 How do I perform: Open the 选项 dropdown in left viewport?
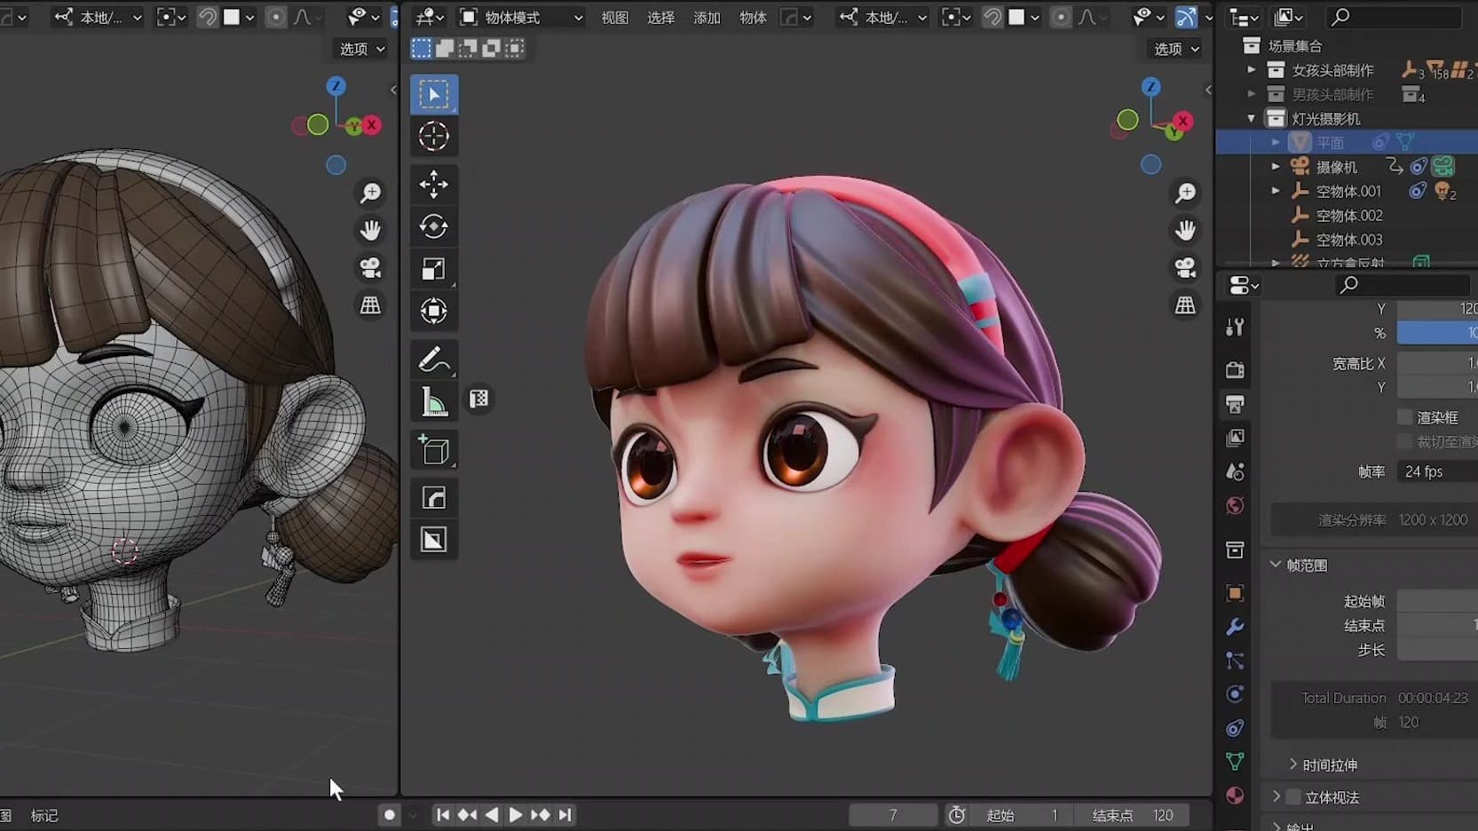coord(362,49)
